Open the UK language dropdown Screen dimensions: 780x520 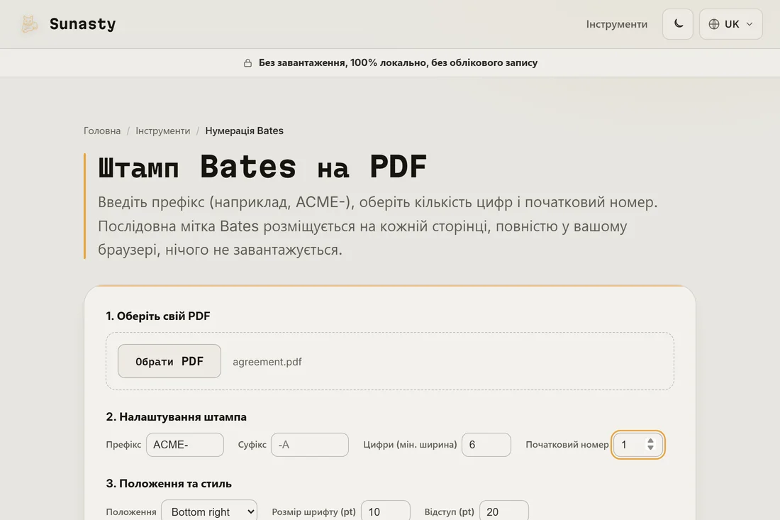(731, 24)
